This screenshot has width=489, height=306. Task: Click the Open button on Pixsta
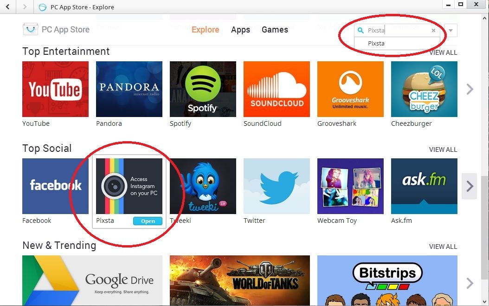[148, 221]
